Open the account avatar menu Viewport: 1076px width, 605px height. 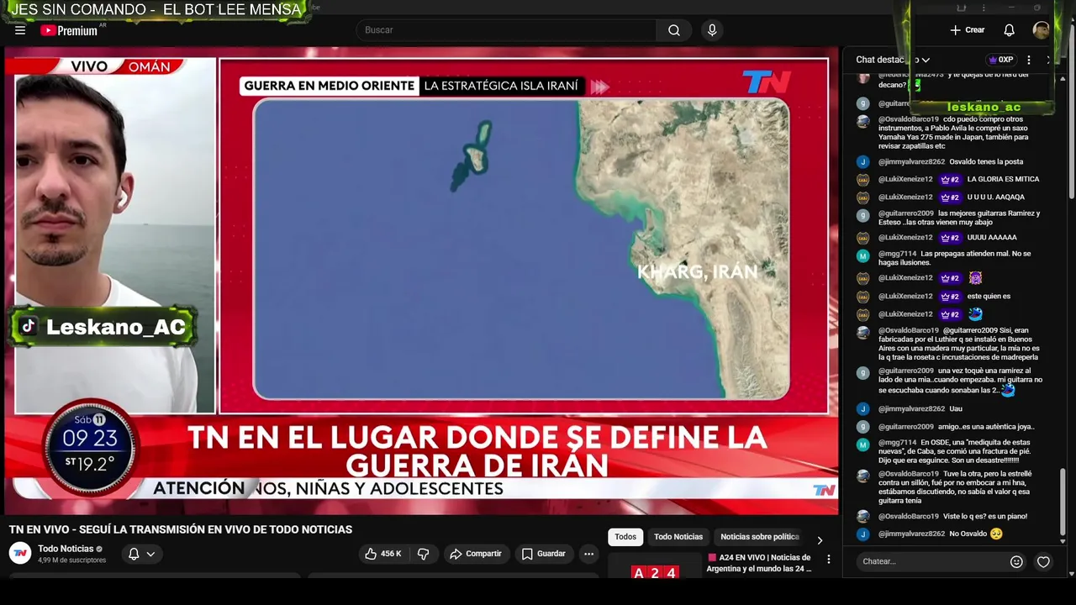click(1042, 30)
